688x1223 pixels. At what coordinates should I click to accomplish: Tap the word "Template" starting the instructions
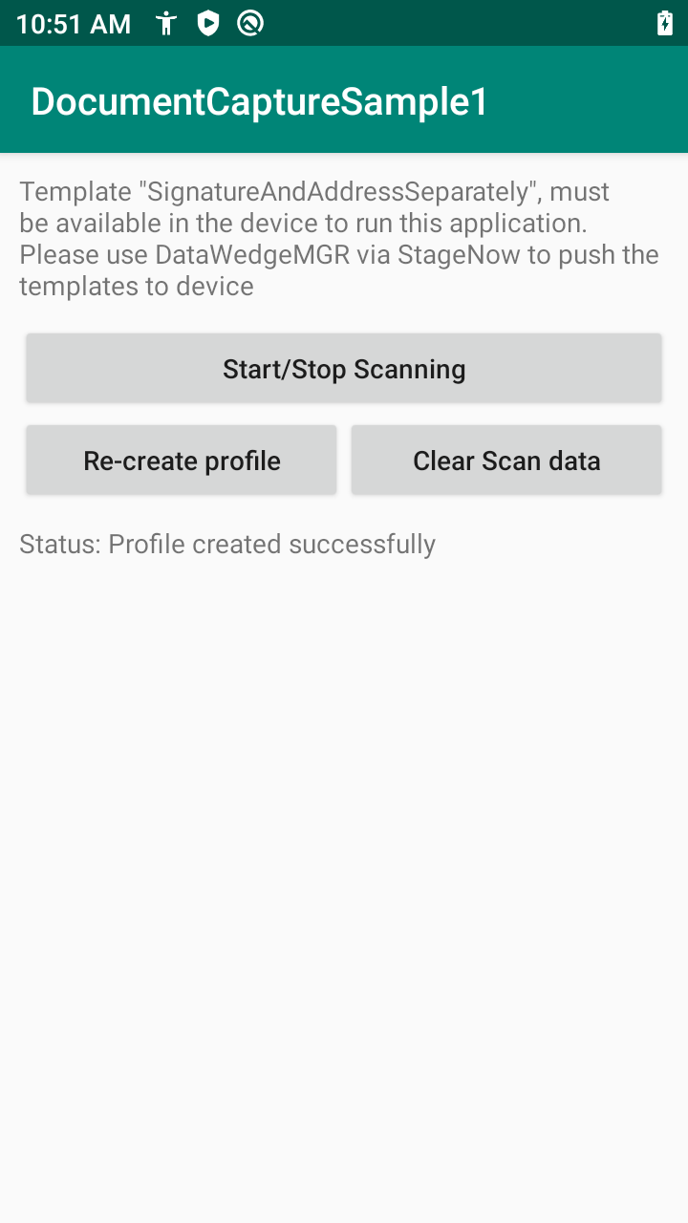(x=75, y=192)
